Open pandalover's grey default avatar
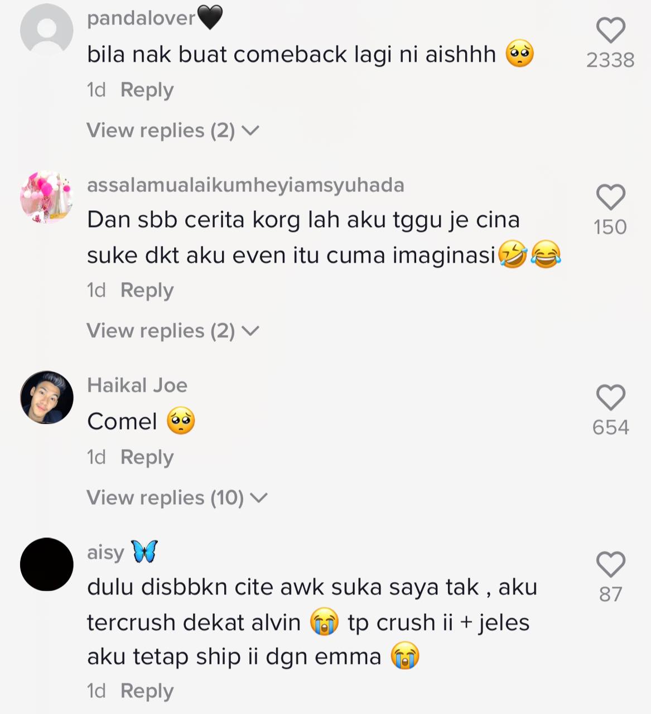The image size is (651, 714). tap(47, 29)
